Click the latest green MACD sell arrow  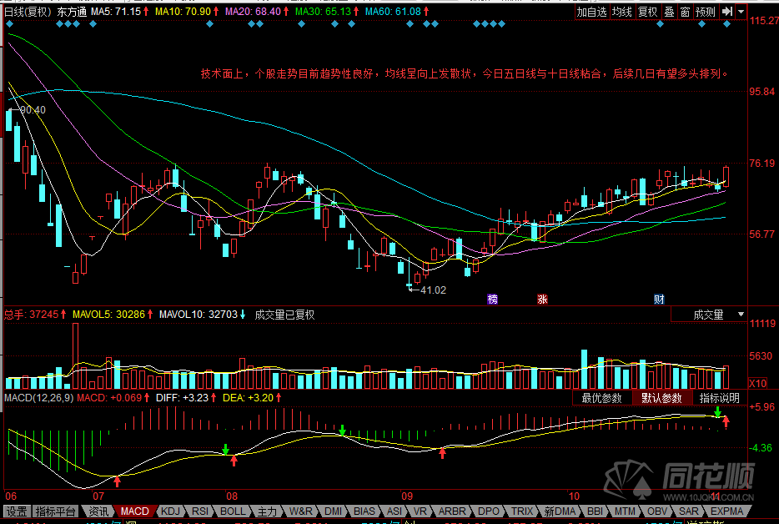coord(717,411)
